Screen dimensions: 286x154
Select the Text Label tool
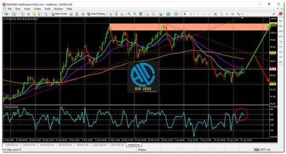pyautogui.click(x=232, y=14)
